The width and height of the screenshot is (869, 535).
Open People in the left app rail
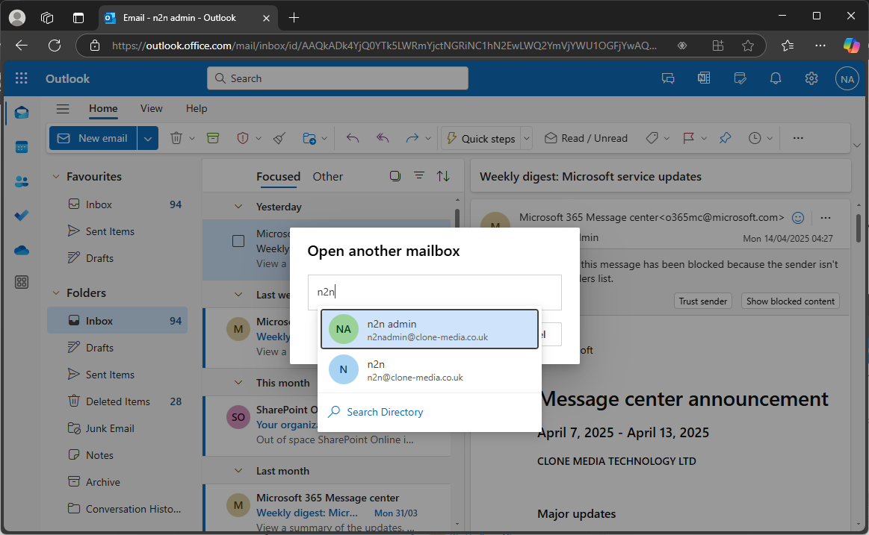(x=22, y=181)
